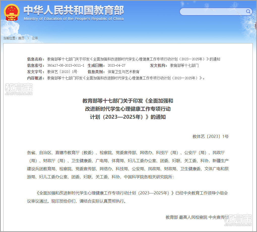Focus the site search input field
This screenshot has height=232, width=257.
click(216, 12)
